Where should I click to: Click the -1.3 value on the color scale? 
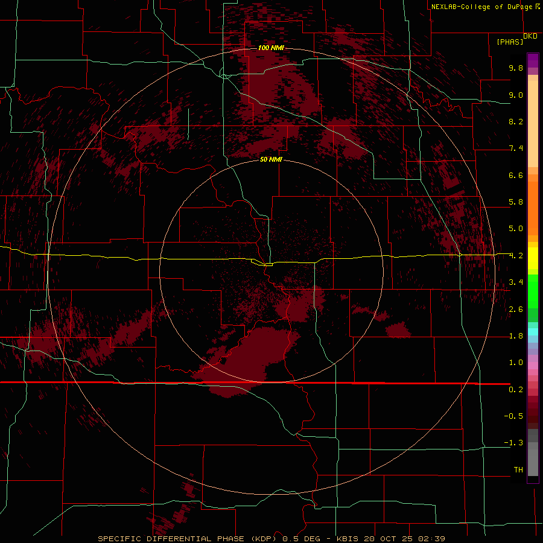(x=513, y=443)
